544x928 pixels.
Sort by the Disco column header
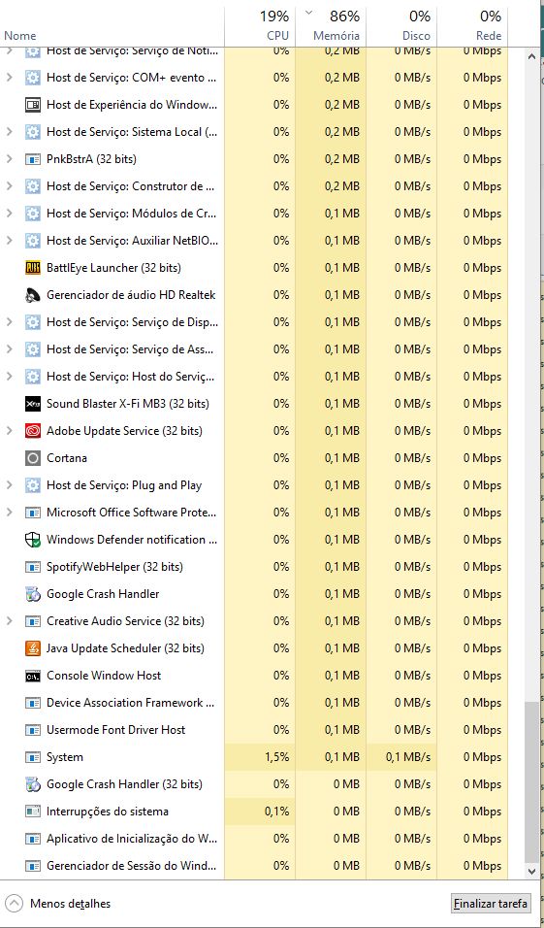tap(400, 25)
